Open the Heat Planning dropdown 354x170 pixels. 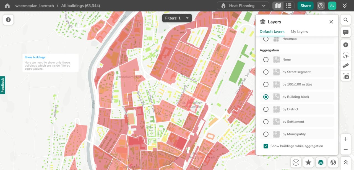point(243,6)
